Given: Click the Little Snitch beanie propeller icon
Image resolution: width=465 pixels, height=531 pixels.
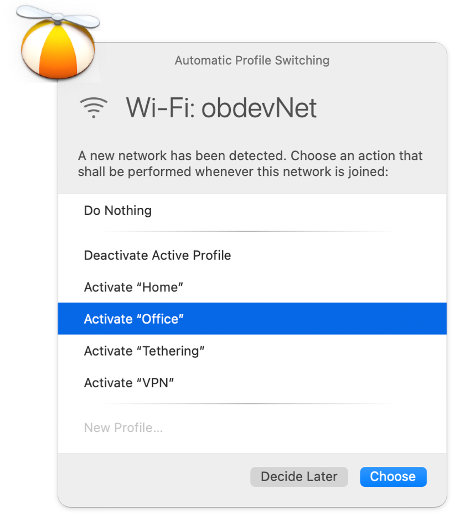Looking at the screenshot, I should tap(58, 43).
